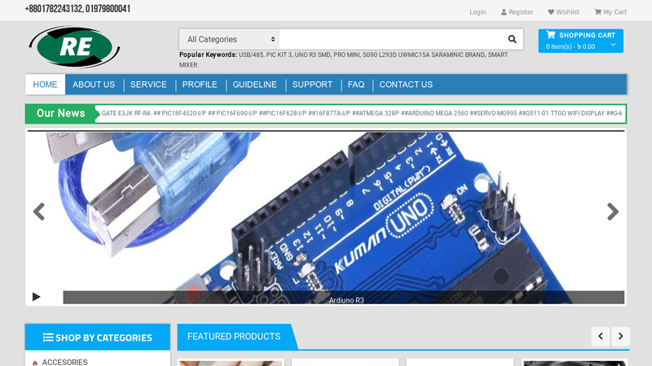Click the scrolling news ticker text

coord(362,113)
